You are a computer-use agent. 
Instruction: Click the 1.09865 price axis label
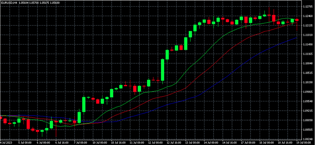pyautogui.click(x=308, y=92)
